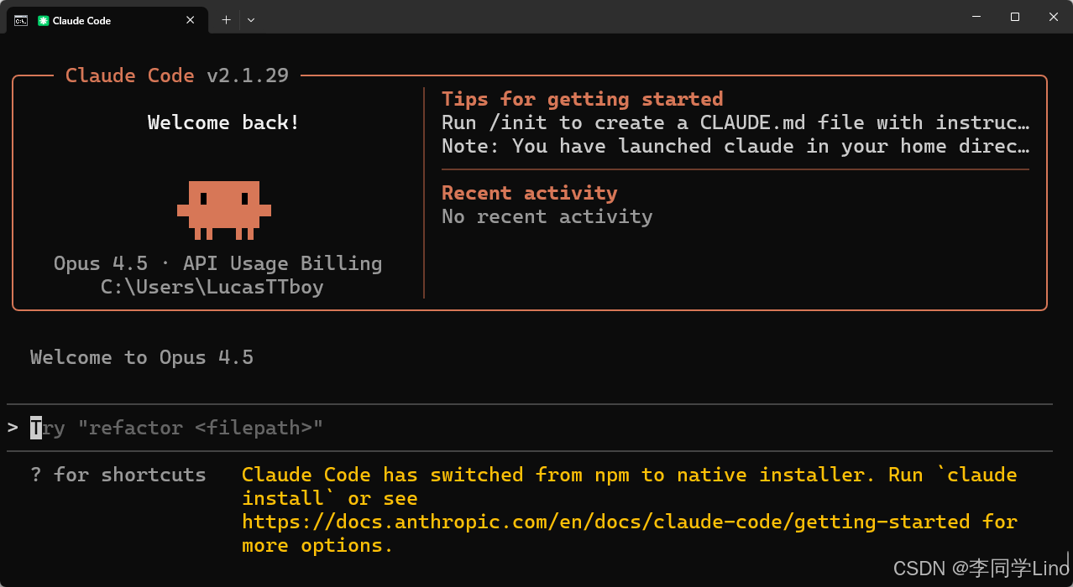The image size is (1073, 587).
Task: Click the shortcuts hint text
Action: (118, 475)
